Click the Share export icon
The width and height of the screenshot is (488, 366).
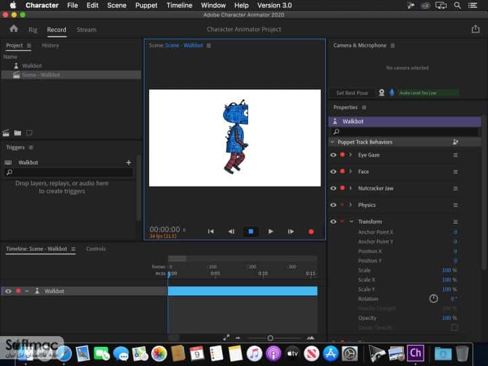pyautogui.click(x=475, y=29)
